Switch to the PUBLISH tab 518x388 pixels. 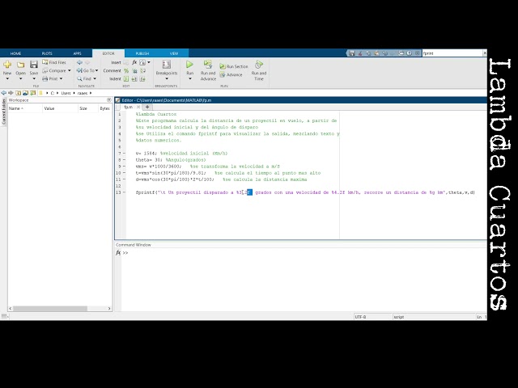click(x=142, y=53)
